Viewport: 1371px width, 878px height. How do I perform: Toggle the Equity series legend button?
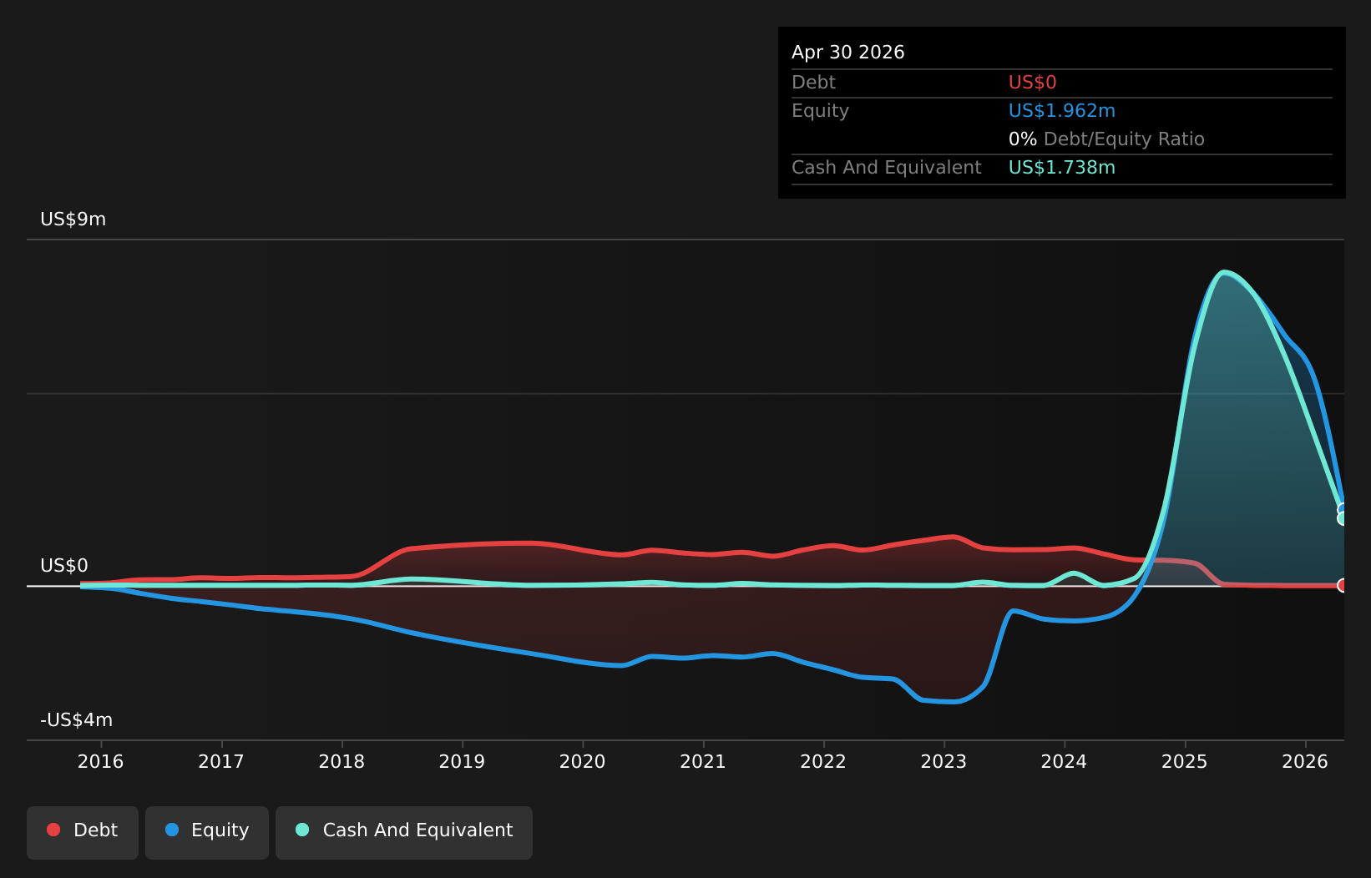[207, 832]
